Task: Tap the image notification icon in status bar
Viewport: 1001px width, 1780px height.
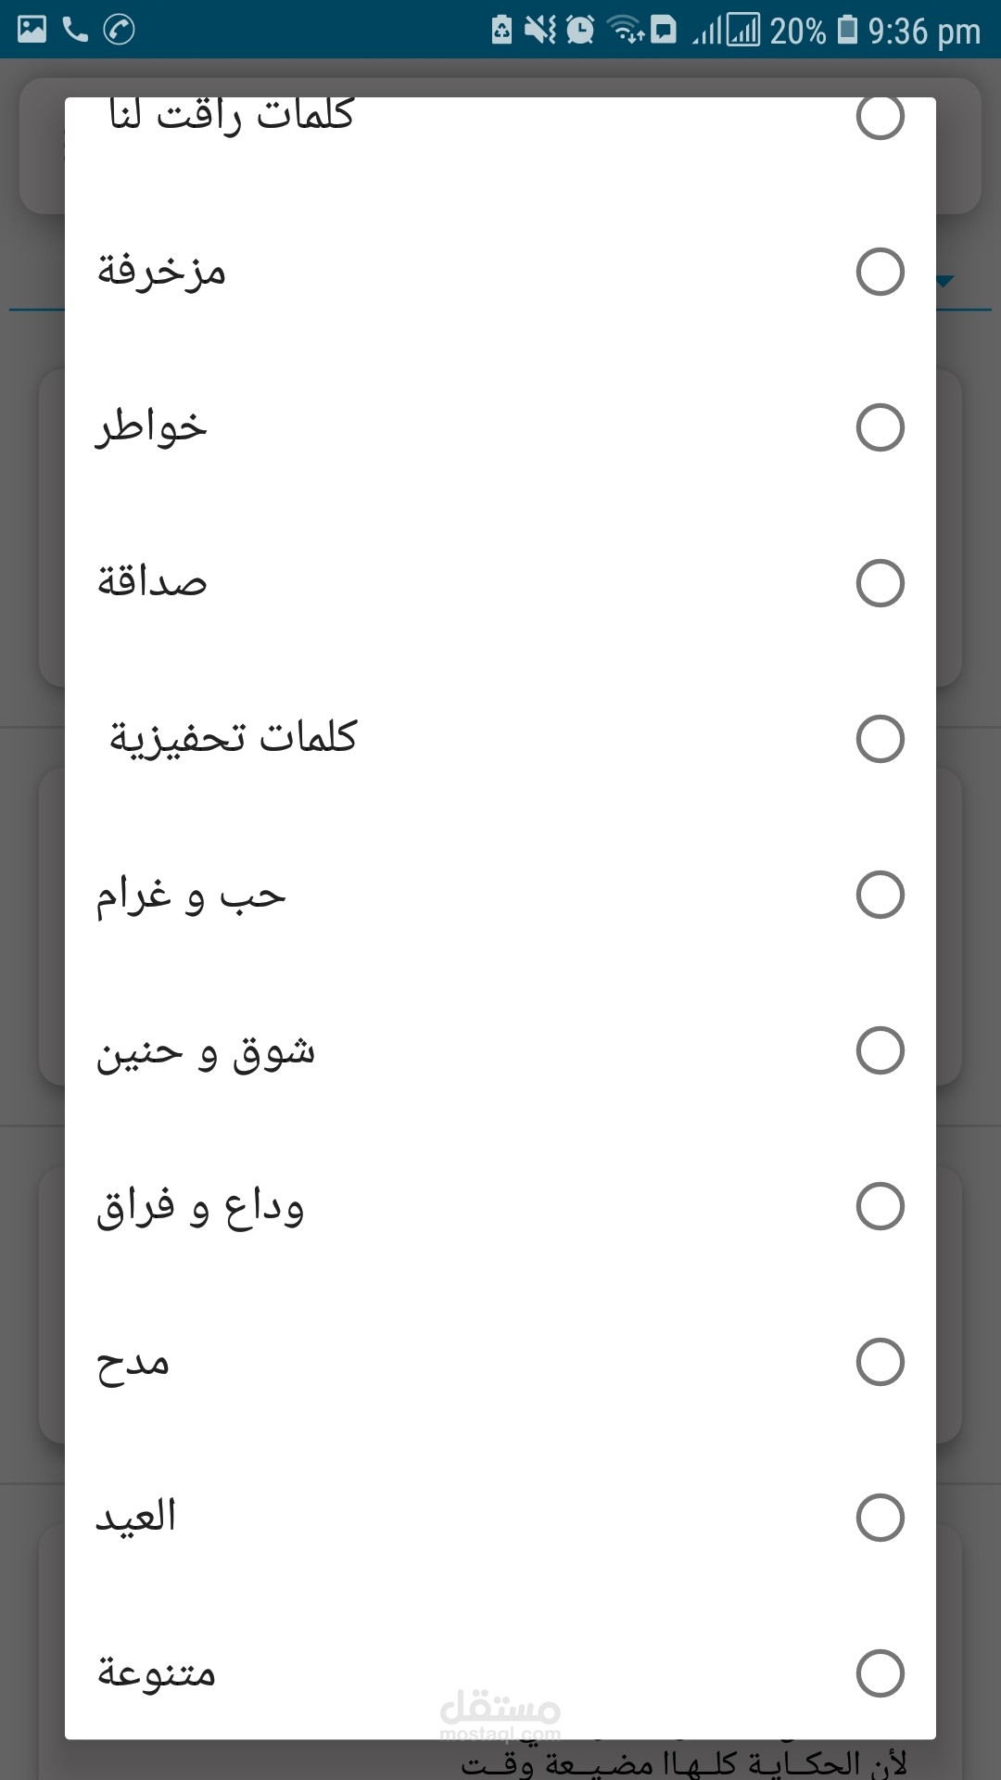Action: click(32, 30)
